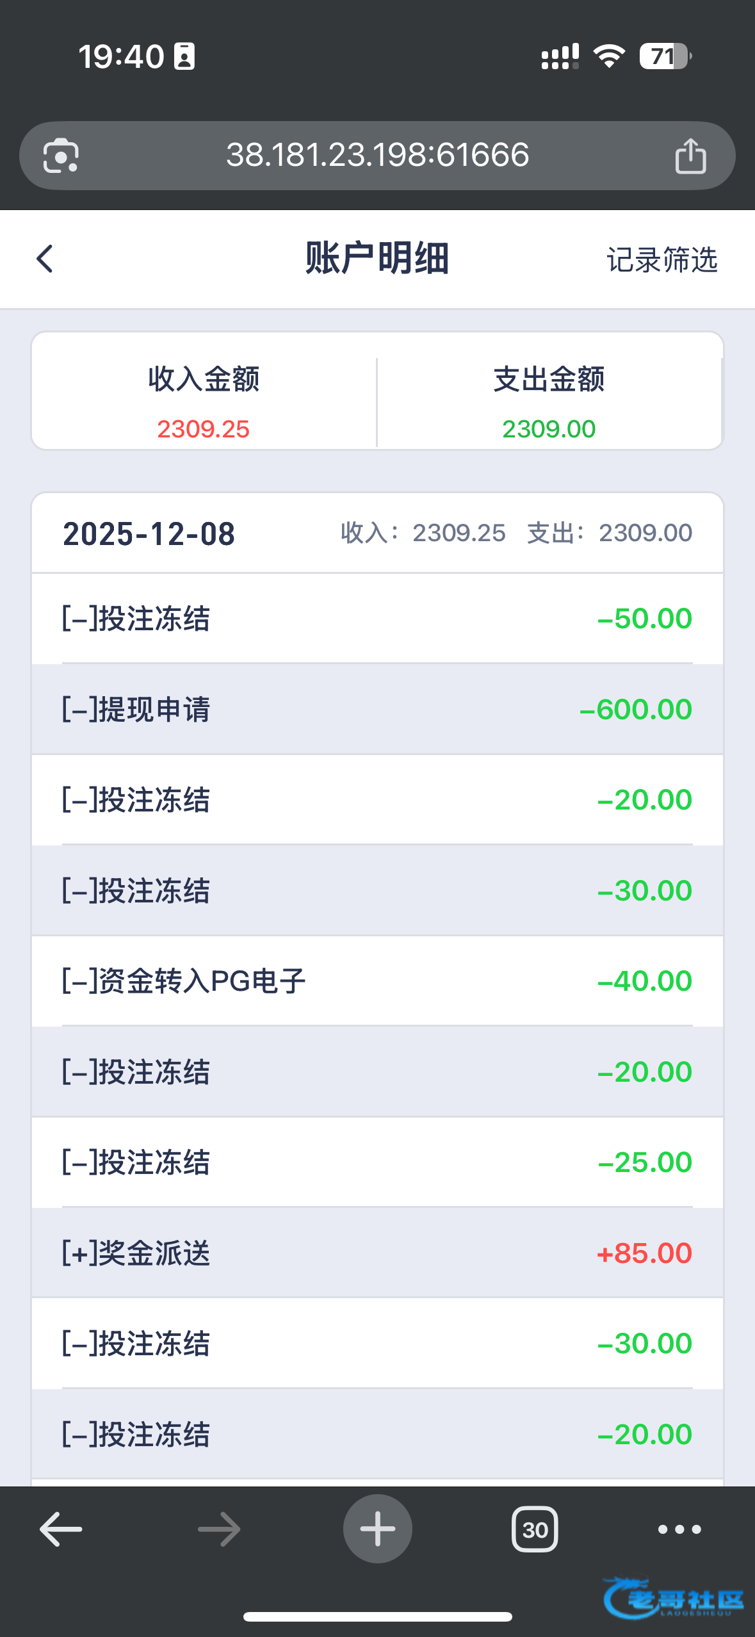
Task: Open the three-dot browser menu
Action: point(679,1529)
